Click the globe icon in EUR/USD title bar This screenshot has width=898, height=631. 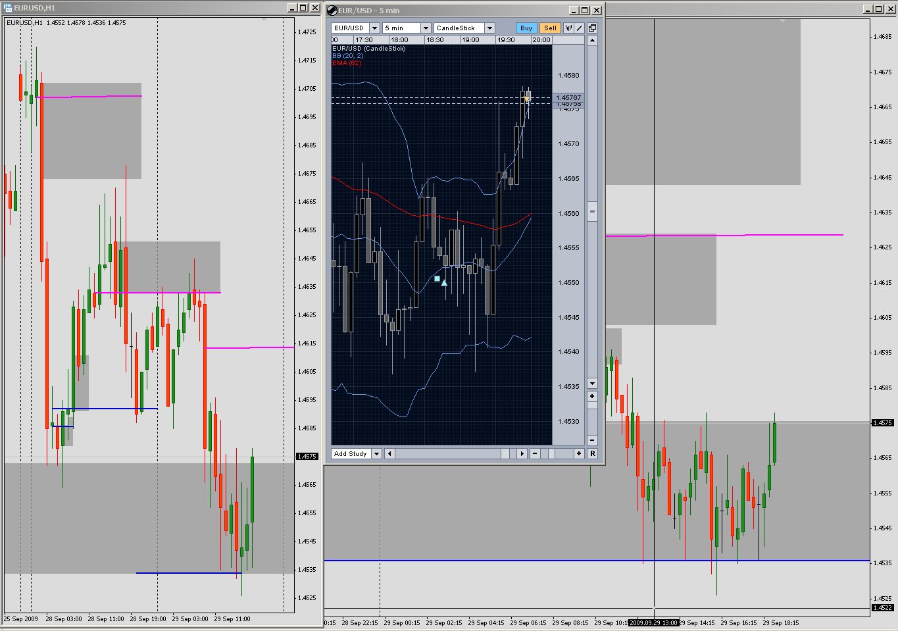coord(332,11)
